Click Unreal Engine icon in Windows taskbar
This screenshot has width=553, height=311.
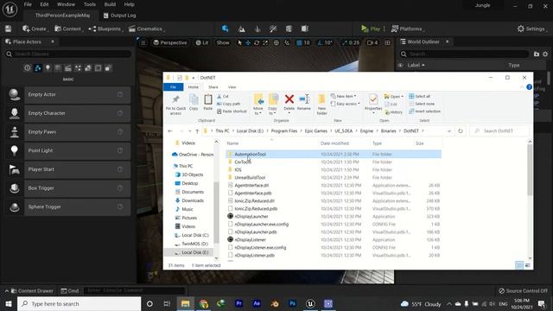(310, 303)
